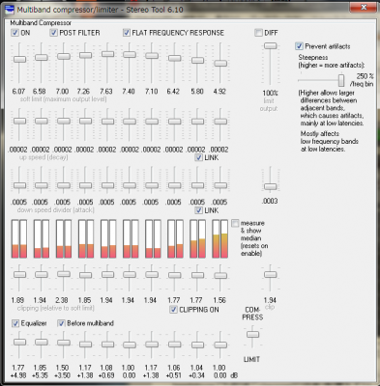Toggle the CLIPPING ON checkbox
The height and width of the screenshot is (386, 380).
(173, 310)
